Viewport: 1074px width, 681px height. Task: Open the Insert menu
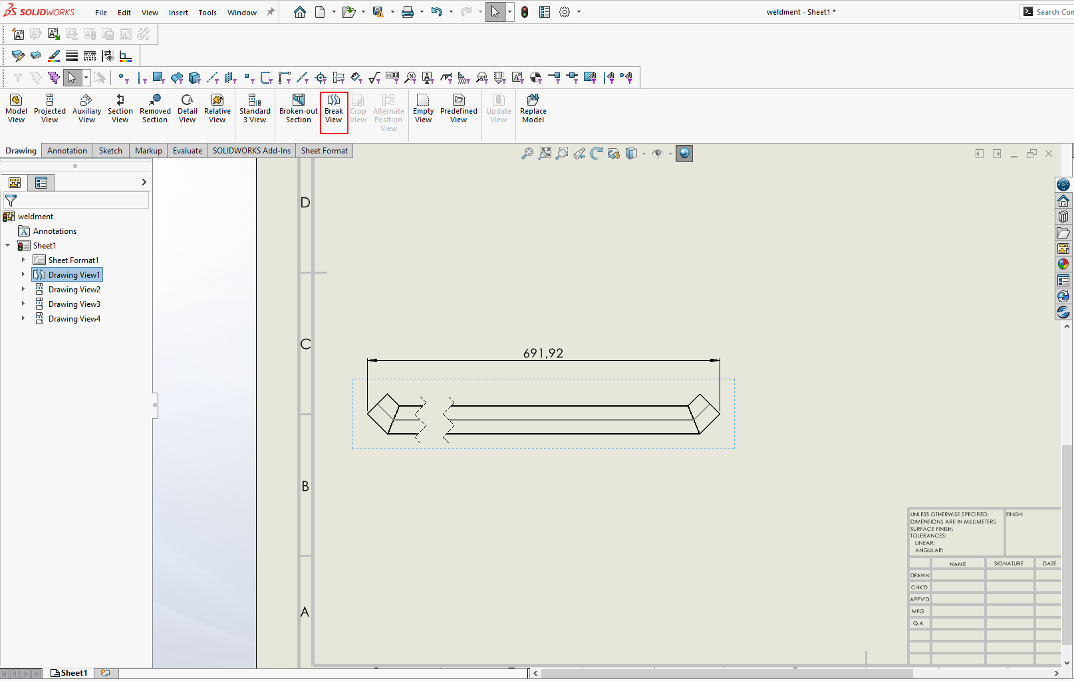178,13
